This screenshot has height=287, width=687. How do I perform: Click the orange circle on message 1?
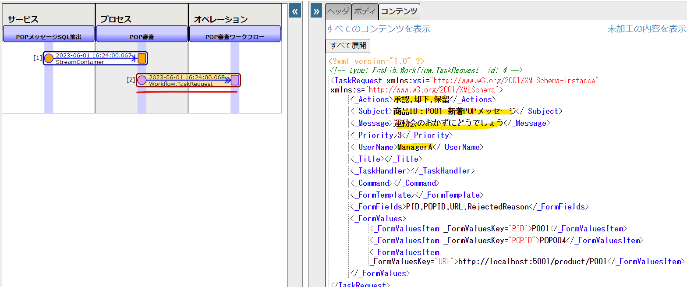coord(49,58)
